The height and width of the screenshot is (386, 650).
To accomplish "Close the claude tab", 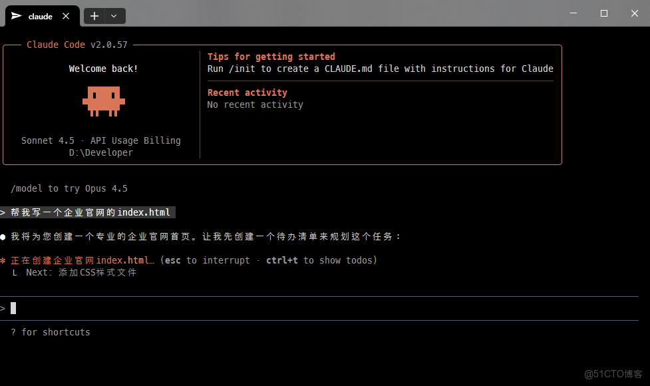I will (66, 16).
